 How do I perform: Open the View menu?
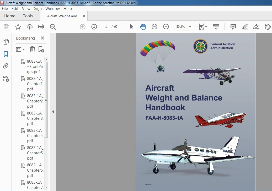[26, 8]
